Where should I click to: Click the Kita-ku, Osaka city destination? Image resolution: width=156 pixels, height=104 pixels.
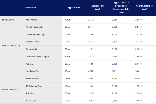tap(35, 27)
